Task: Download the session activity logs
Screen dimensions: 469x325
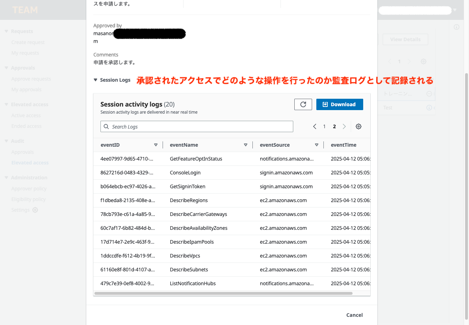Action: coord(339,104)
